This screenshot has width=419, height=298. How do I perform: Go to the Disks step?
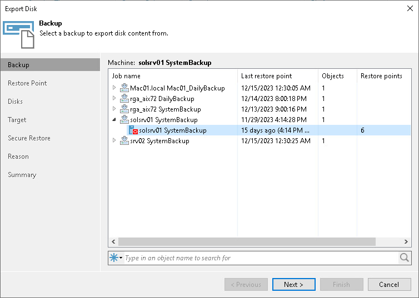15,102
